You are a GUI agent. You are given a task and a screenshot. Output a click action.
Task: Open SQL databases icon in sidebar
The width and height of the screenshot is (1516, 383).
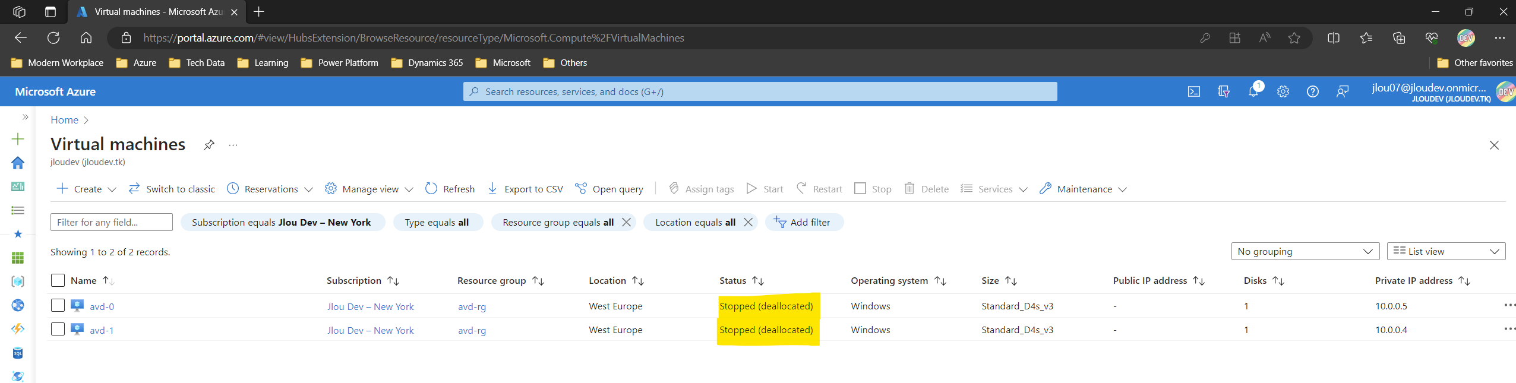click(x=18, y=353)
